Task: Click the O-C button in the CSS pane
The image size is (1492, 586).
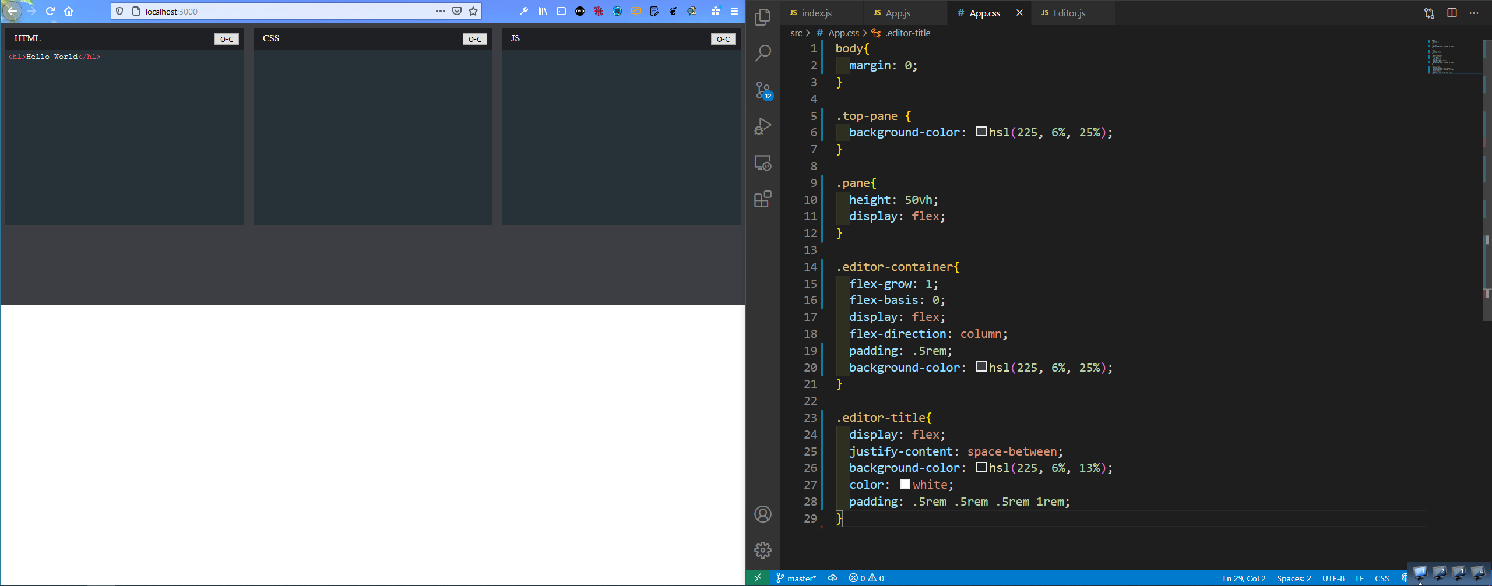Action: (475, 39)
